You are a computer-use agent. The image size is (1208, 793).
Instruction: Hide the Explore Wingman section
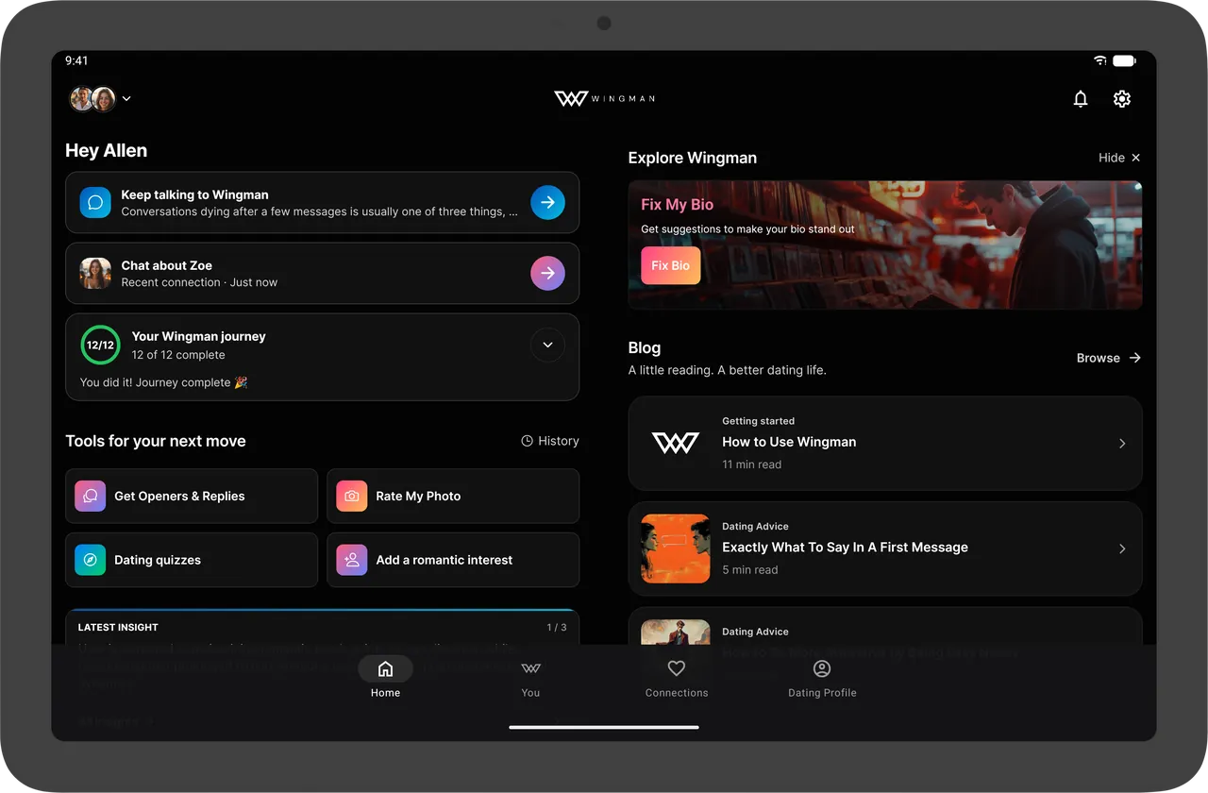pyautogui.click(x=1119, y=158)
